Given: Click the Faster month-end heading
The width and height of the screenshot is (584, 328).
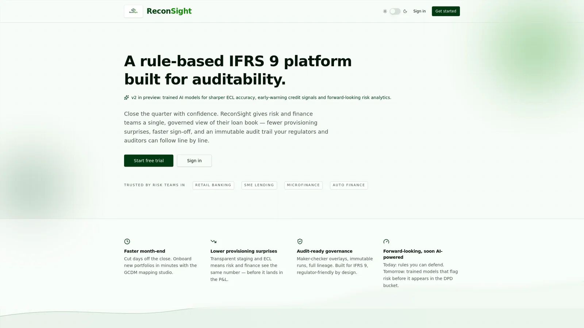Looking at the screenshot, I should click(x=145, y=251).
